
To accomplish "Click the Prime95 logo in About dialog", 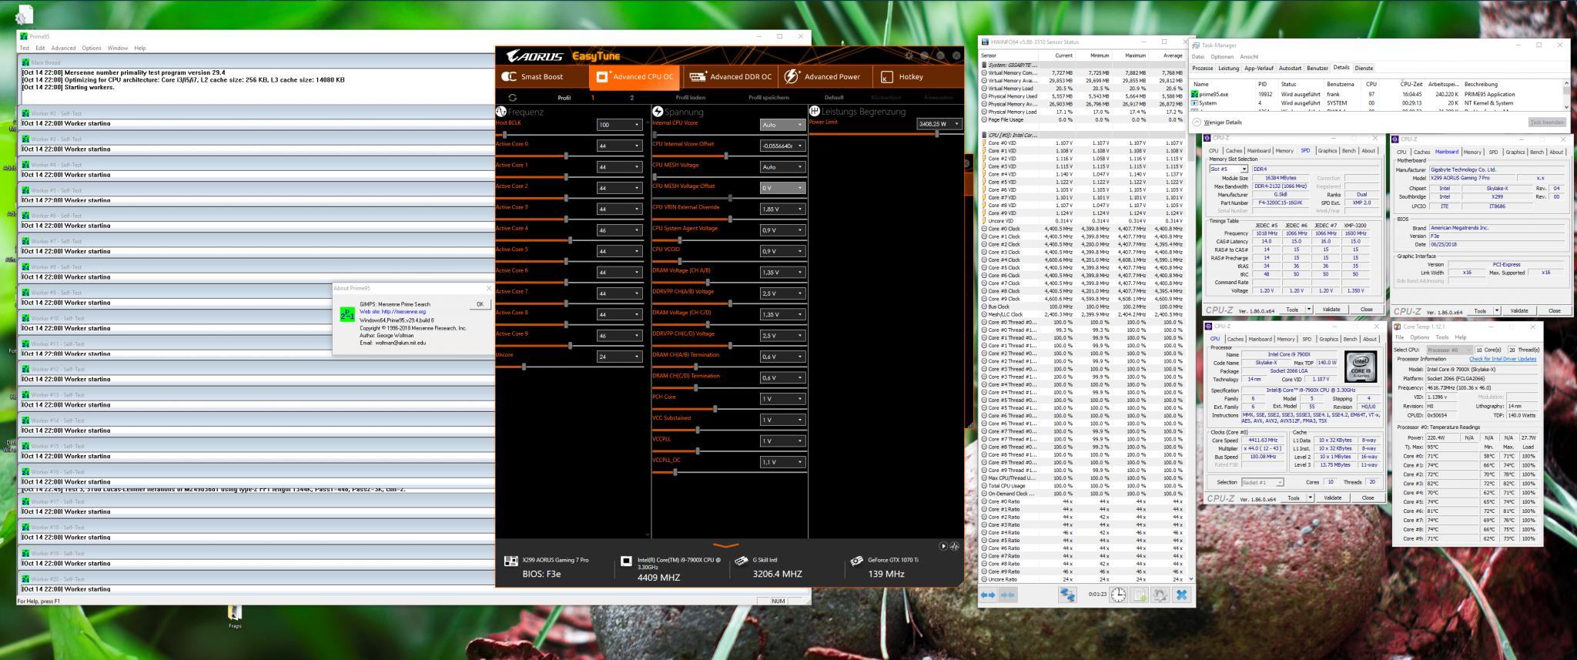I will tap(347, 314).
